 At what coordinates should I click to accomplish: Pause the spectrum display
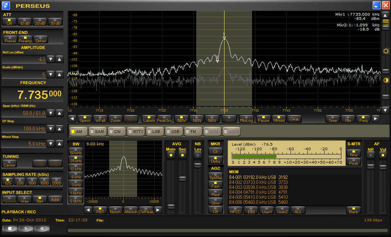[x=263, y=119]
